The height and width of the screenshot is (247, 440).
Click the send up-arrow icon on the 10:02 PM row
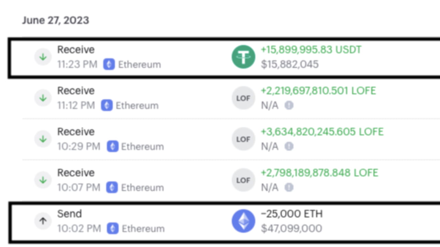[x=43, y=221]
